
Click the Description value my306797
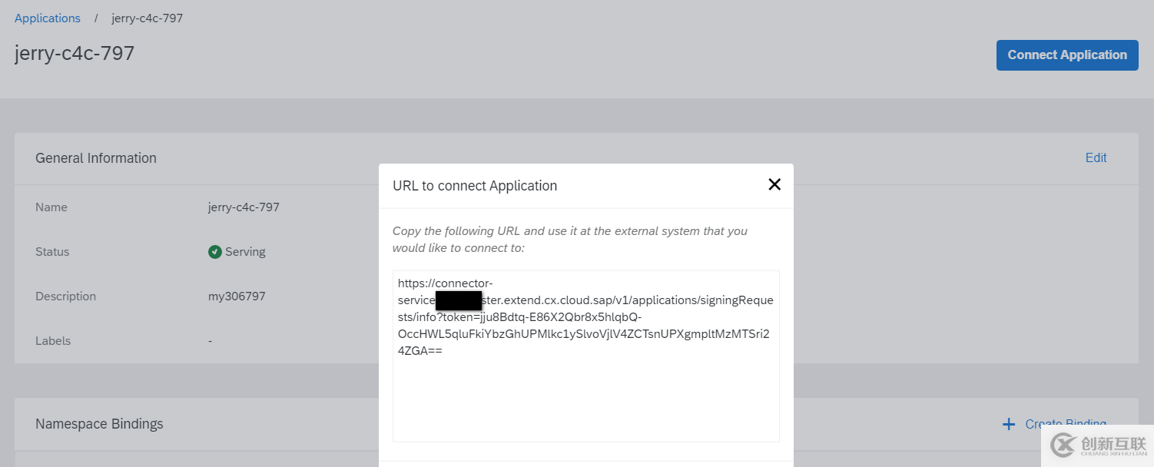[237, 296]
